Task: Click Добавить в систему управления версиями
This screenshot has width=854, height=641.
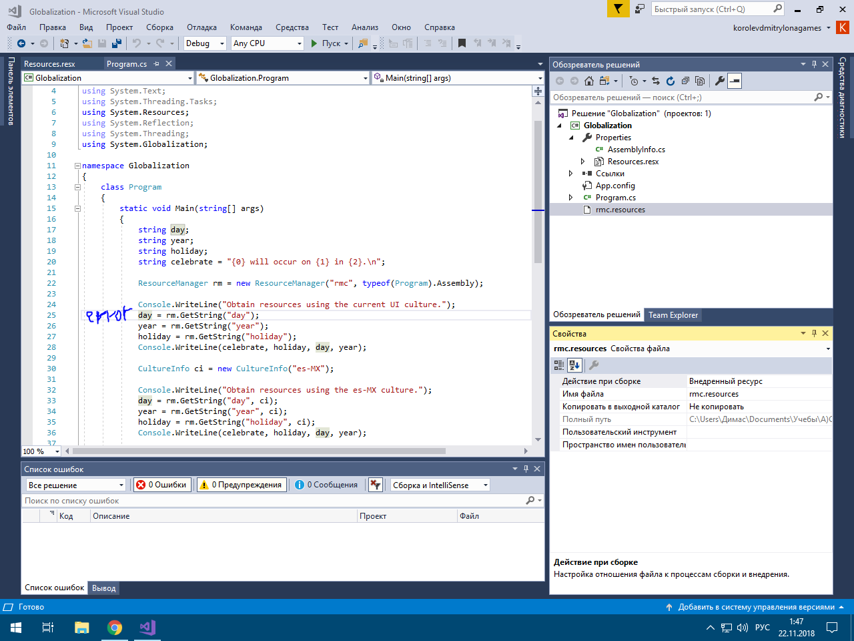Action: coord(757,607)
